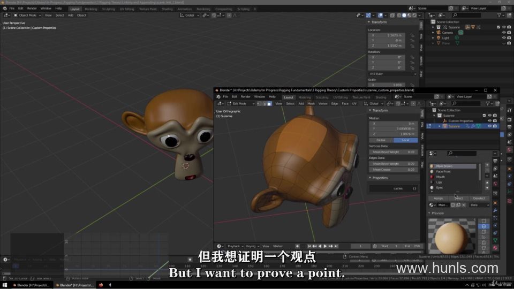
Task: Open Render menu in back Blender window
Action: [x=32, y=8]
